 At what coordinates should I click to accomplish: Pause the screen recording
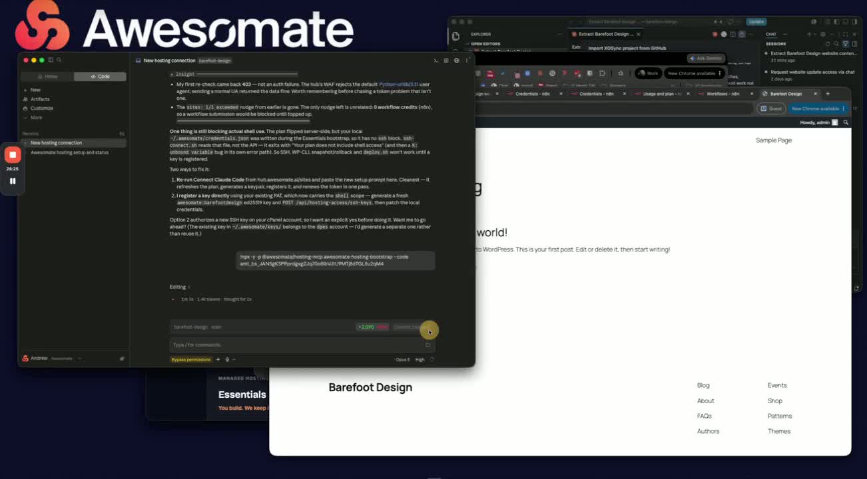13,181
